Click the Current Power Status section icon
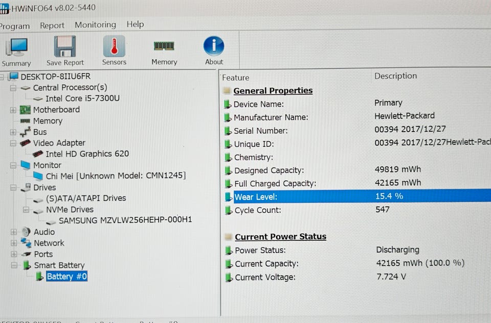 [229, 237]
